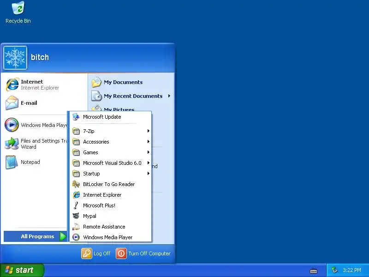Click the E-mail envelope icon
369x277 pixels.
(x=12, y=103)
